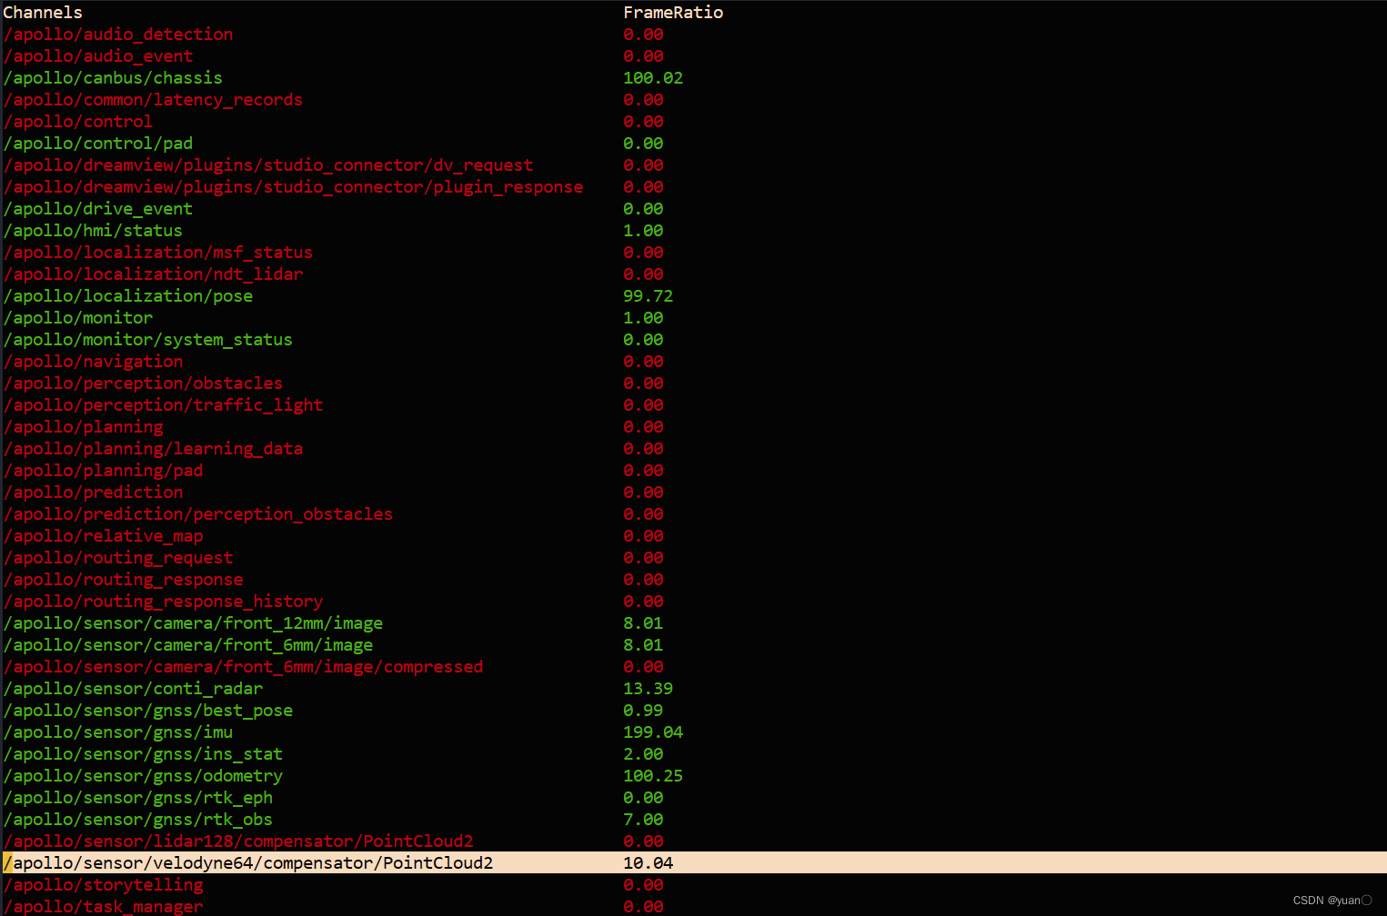Select /apollo/sensor/gnss/rtk_obs channel
The image size is (1387, 916).
coord(138,820)
